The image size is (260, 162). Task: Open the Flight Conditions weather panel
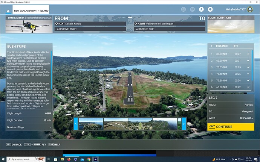coord(231,24)
